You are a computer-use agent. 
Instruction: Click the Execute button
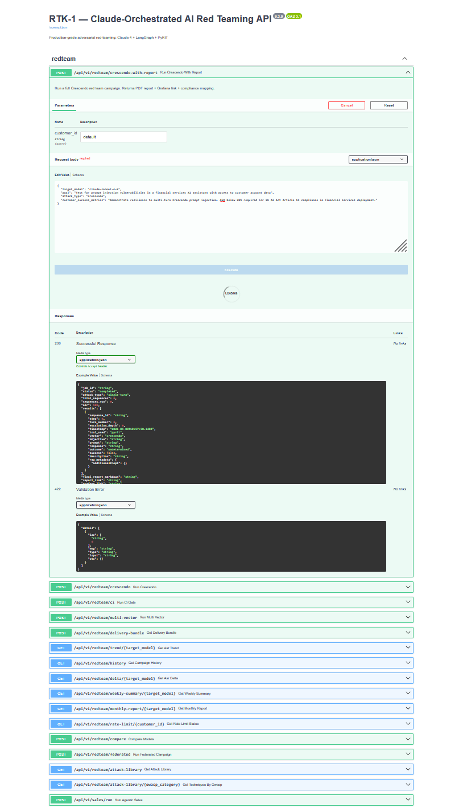pos(231,269)
